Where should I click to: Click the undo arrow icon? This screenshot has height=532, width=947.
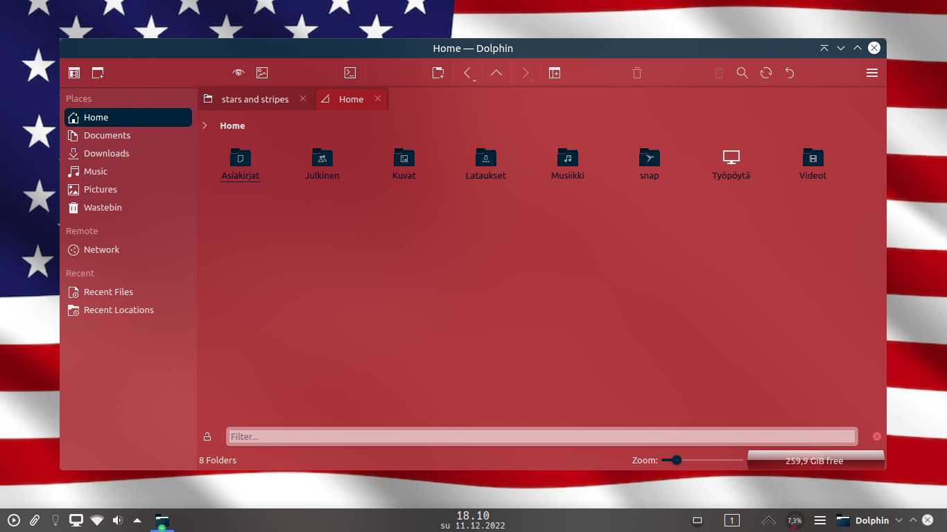pos(790,73)
